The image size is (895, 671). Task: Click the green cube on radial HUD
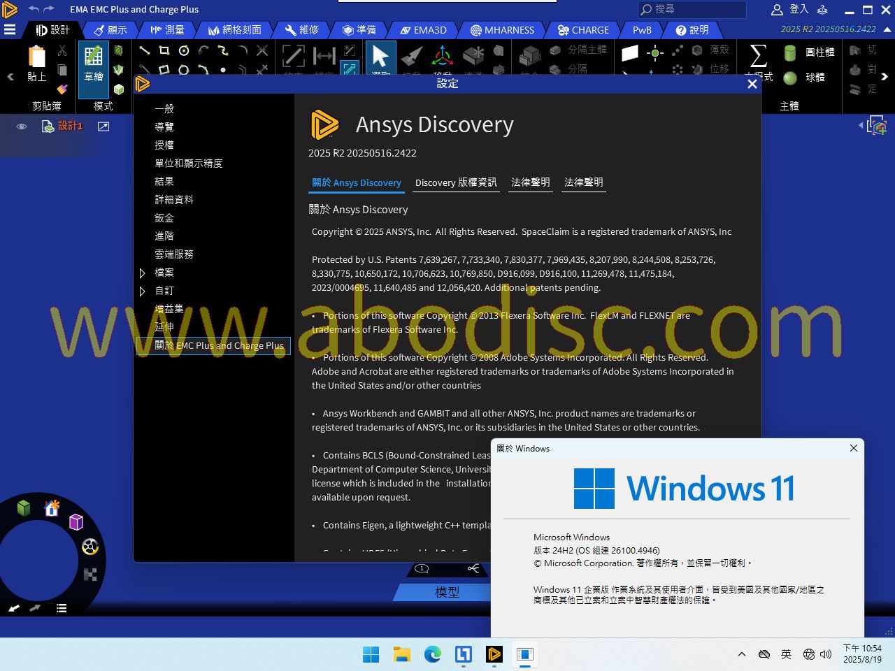click(x=24, y=508)
